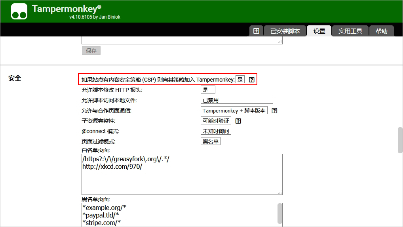Click the Tampermonkey title text

[67, 9]
